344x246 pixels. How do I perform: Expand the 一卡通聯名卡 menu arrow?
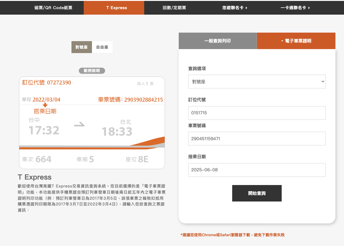(x=309, y=8)
